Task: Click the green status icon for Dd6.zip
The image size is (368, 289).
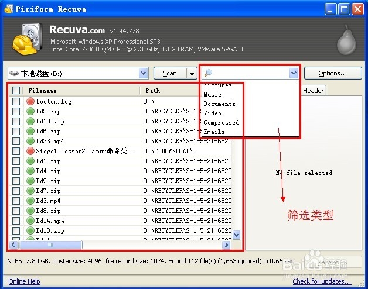Action: [30, 131]
